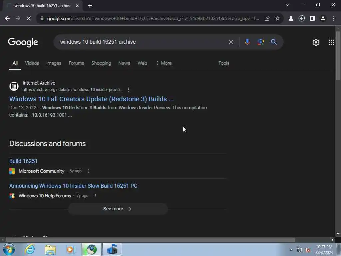This screenshot has height=256, width=341.
Task: Click the horizontal scrollbar thumb
Action: pos(150,240)
